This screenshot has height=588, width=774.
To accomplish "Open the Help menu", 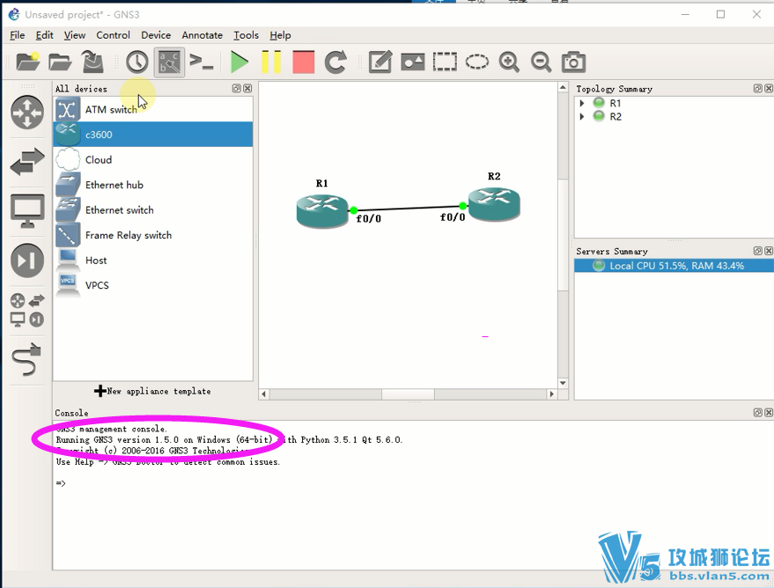I will click(280, 35).
